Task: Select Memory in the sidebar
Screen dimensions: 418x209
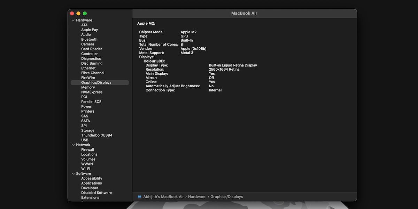Action: coord(88,87)
